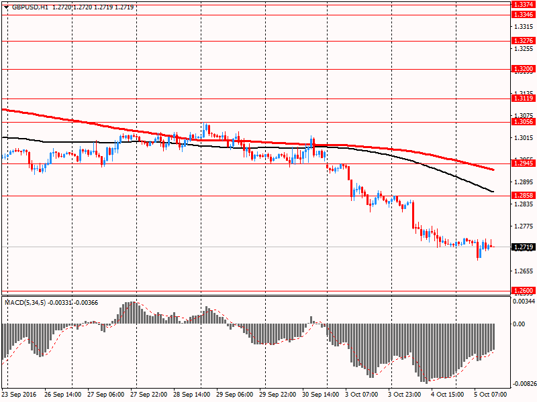Click the 1.2655 price axis value
The image size is (537, 402).
[524, 271]
